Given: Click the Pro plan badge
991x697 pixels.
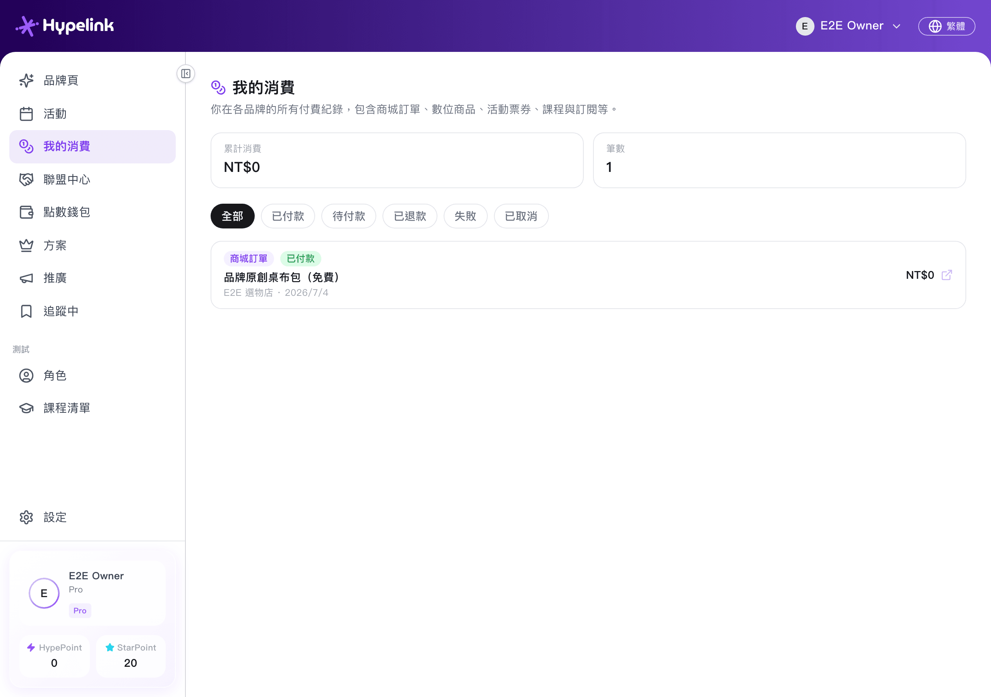Looking at the screenshot, I should click(x=80, y=611).
